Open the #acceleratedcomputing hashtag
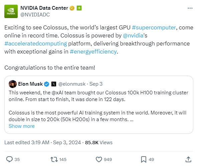Image resolution: width=197 pixels, height=167 pixels. click(36, 44)
